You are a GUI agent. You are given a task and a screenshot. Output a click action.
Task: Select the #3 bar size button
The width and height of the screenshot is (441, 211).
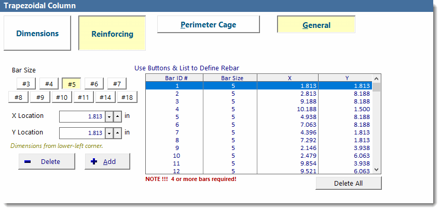click(x=26, y=84)
